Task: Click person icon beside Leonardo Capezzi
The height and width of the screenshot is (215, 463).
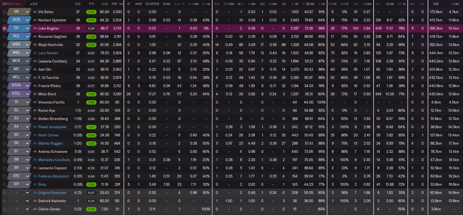Action: [x=35, y=168]
